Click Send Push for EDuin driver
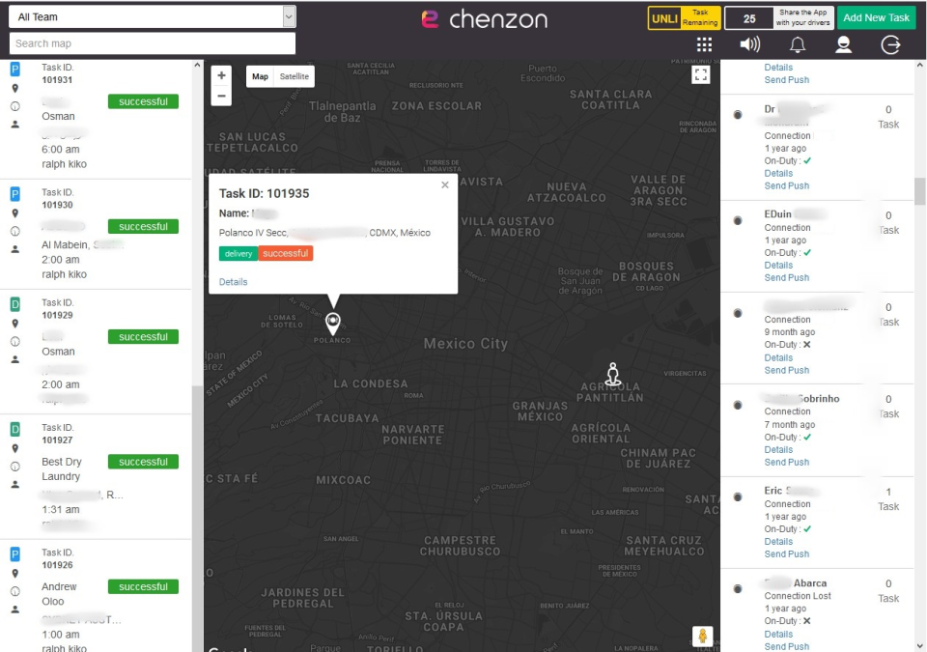Screen dimensions: 927x652 (787, 277)
